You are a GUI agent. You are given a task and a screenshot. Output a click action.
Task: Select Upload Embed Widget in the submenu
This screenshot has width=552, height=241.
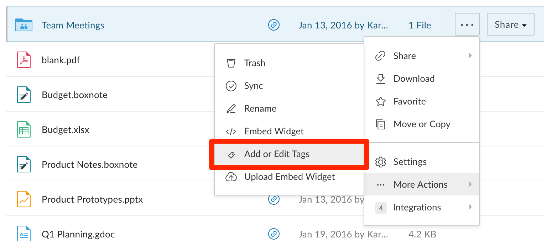click(x=289, y=177)
